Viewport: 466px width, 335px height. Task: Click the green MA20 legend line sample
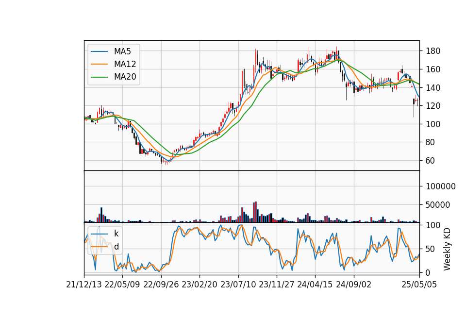tap(99, 77)
